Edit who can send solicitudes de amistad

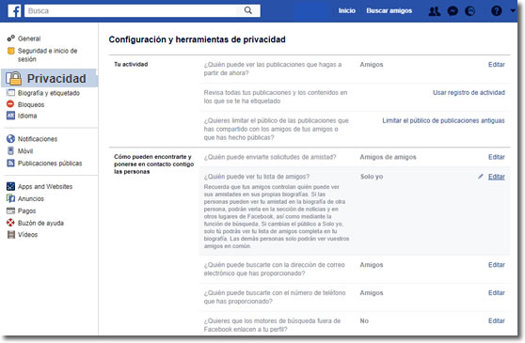pyautogui.click(x=496, y=157)
